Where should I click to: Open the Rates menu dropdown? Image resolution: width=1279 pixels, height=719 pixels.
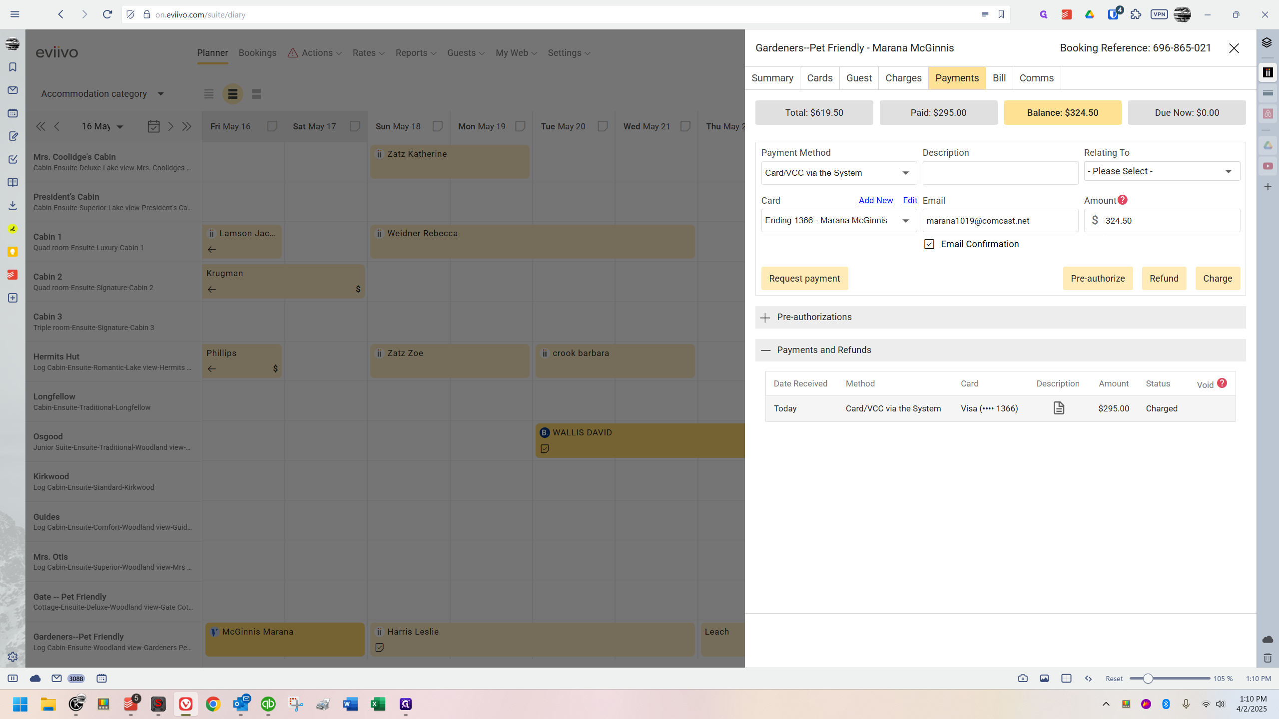pyautogui.click(x=369, y=53)
